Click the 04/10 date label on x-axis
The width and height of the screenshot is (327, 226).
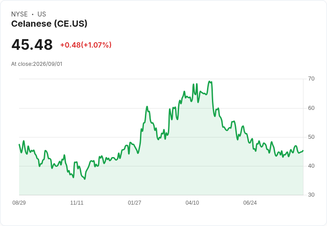[192, 203]
